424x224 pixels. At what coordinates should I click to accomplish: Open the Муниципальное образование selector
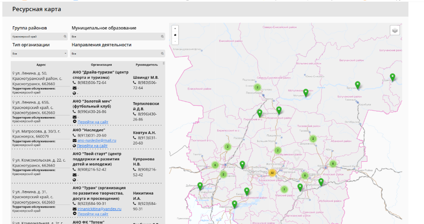click(117, 37)
